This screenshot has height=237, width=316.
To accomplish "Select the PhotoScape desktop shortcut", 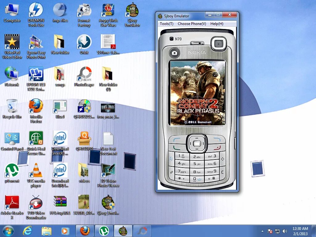I will coord(84,77).
